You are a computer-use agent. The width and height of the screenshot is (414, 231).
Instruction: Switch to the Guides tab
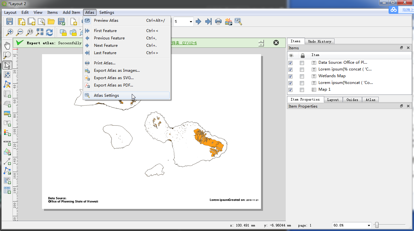pos(352,100)
